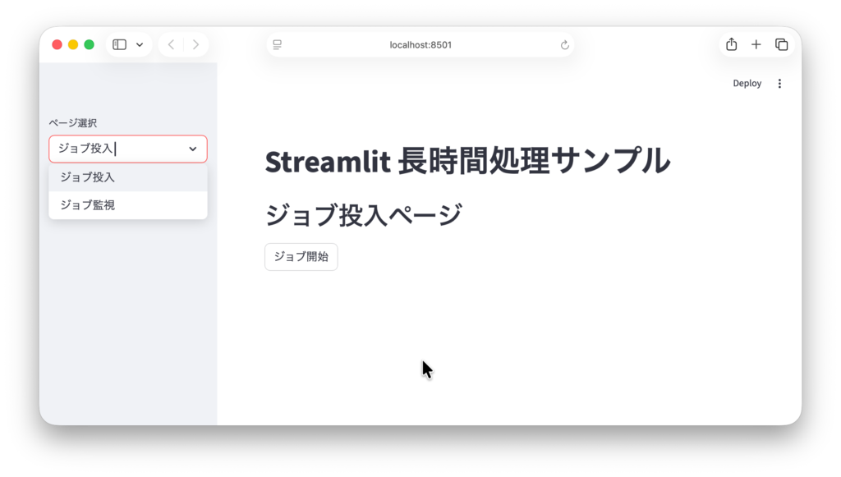This screenshot has height=477, width=841.
Task: Close the window with the red button
Action: pos(57,44)
